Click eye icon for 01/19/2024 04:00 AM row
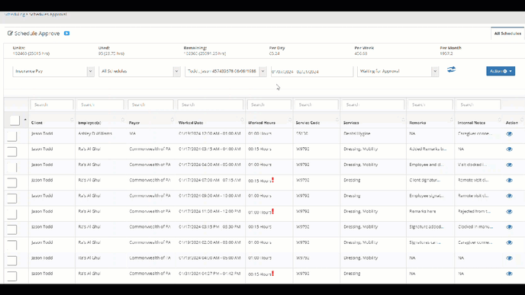This screenshot has width=525, height=295. click(x=509, y=258)
